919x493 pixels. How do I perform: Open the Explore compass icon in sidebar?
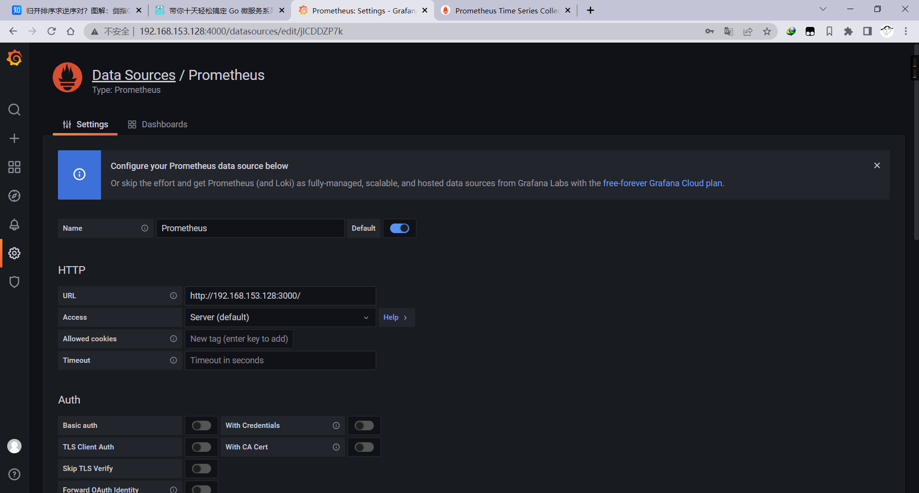point(14,196)
